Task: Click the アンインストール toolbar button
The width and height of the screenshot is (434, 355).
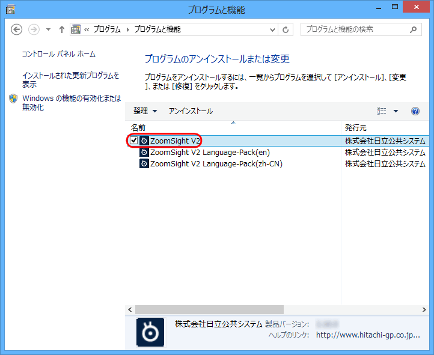Action: 191,111
